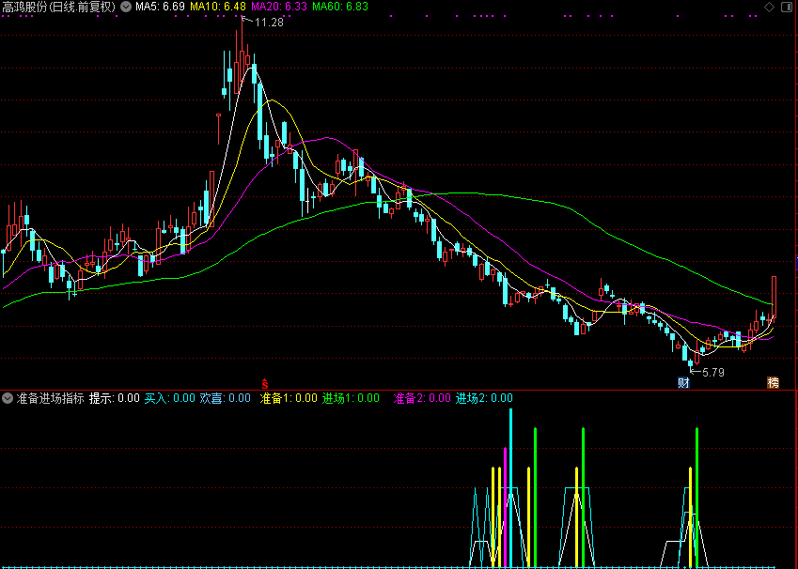Click the 欢喜: 0.00 indicator value
The width and height of the screenshot is (798, 569).
point(225,398)
